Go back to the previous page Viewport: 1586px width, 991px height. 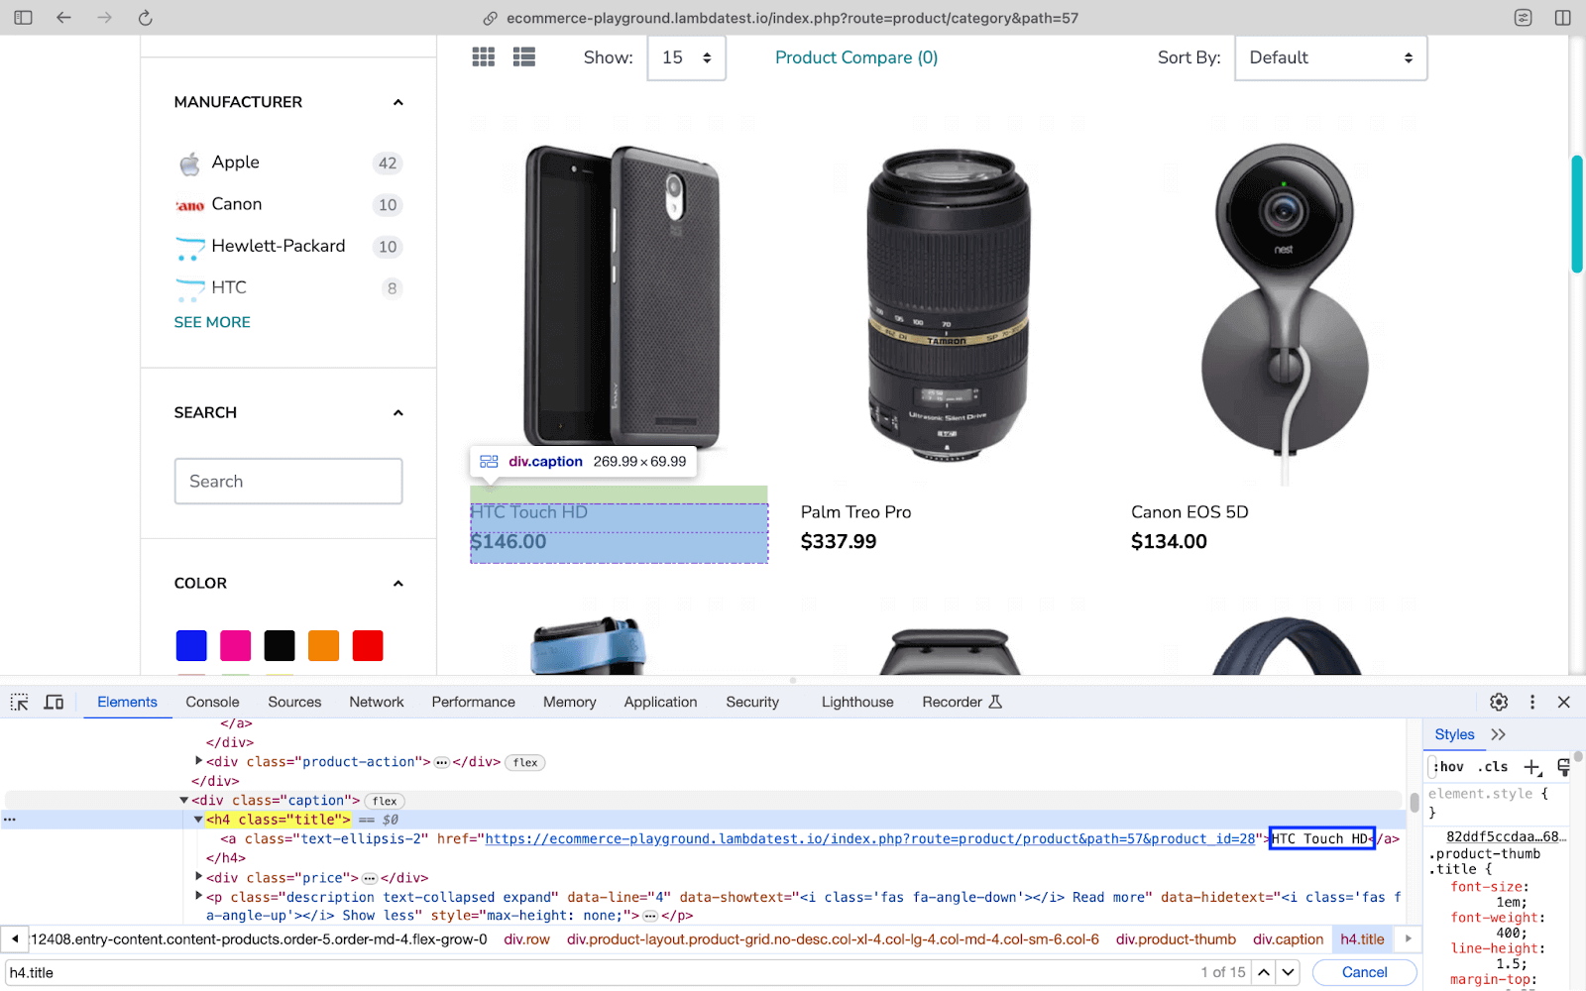63,18
